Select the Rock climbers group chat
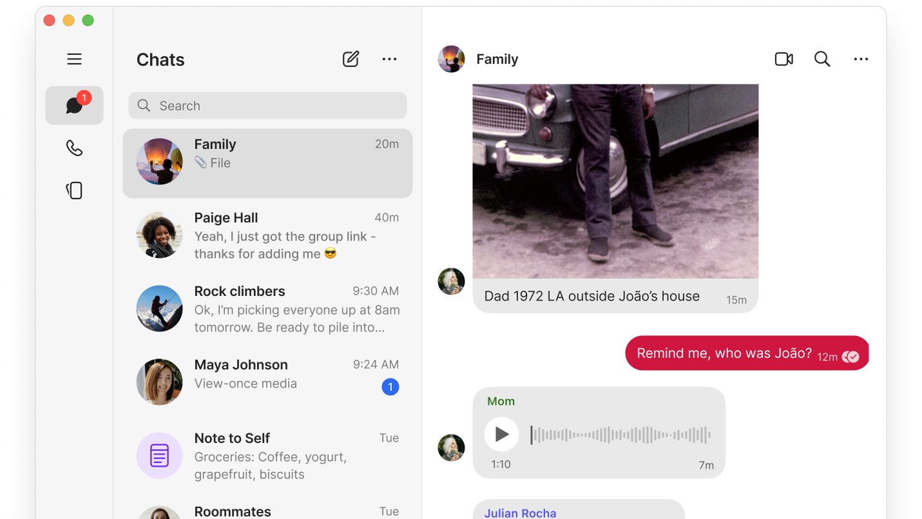This screenshot has width=922, height=519. point(267,309)
